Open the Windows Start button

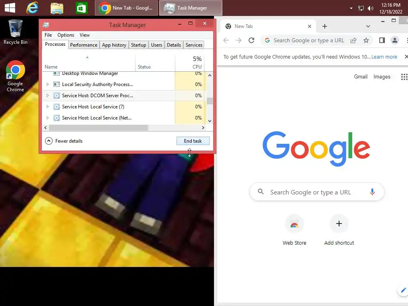10,8
